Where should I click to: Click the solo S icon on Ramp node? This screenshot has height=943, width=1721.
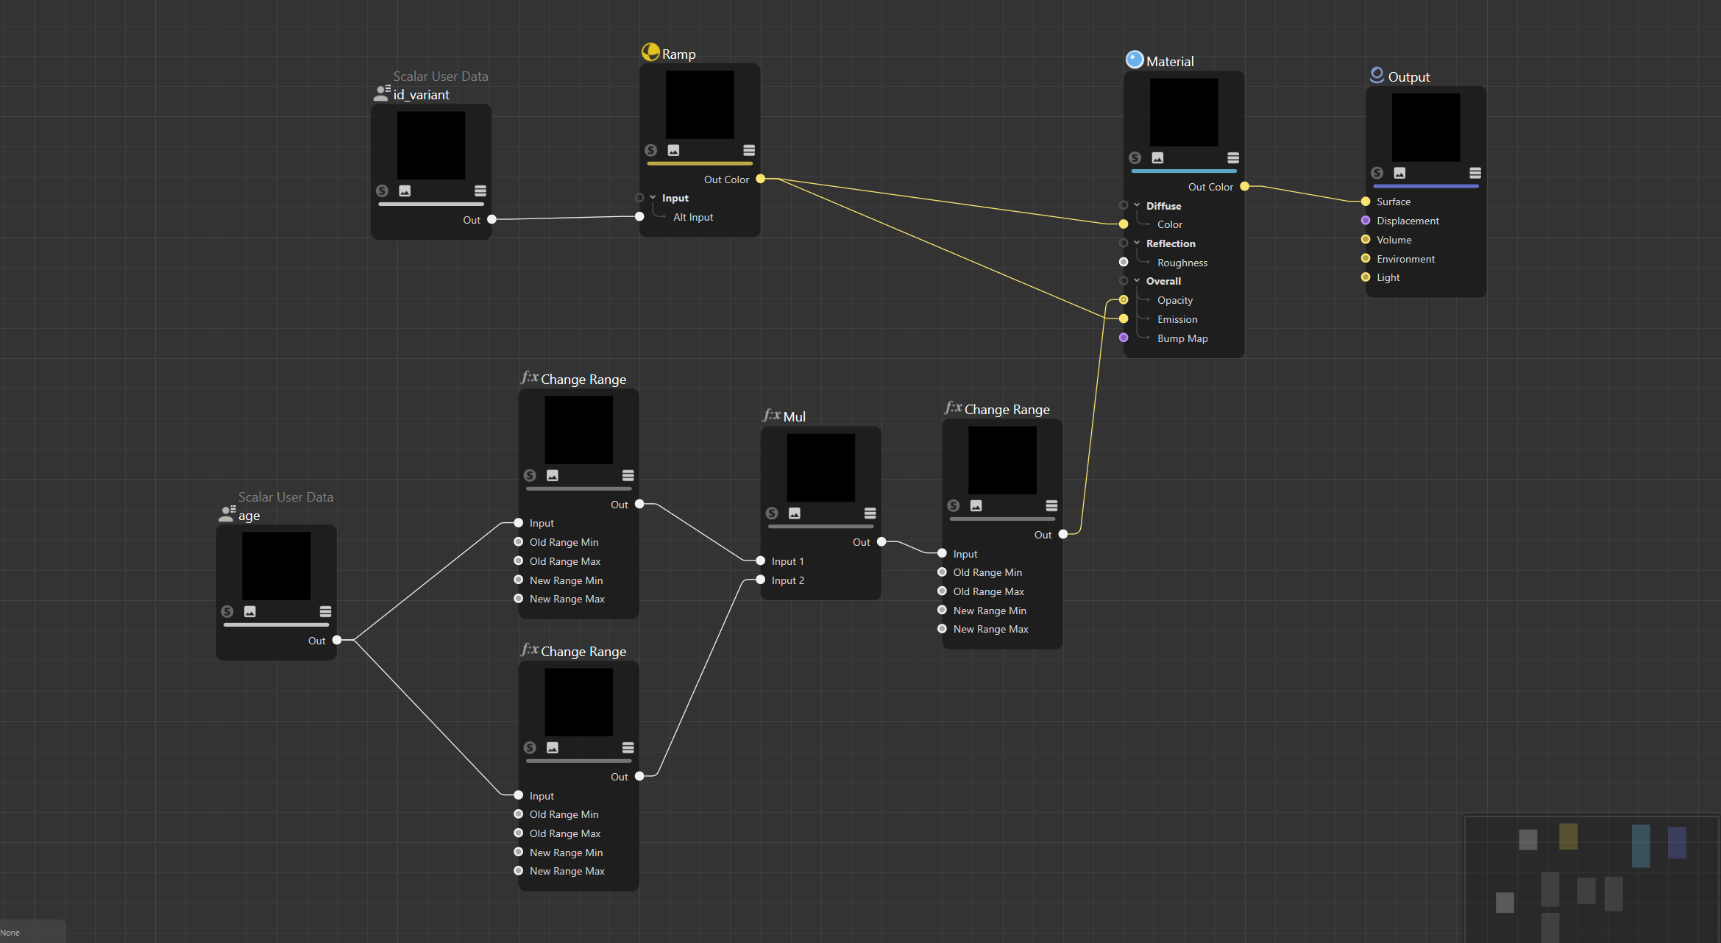point(650,150)
